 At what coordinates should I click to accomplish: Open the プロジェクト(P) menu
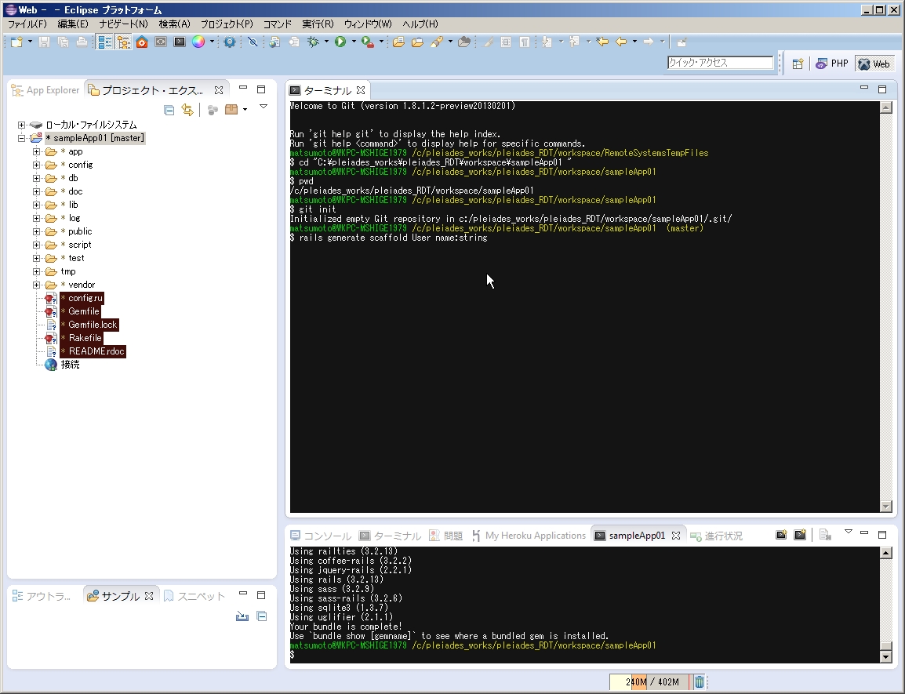(226, 24)
